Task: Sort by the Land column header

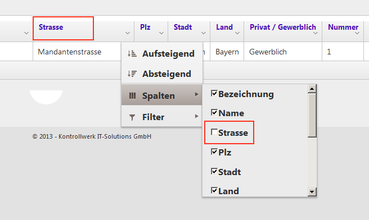Action: [224, 27]
